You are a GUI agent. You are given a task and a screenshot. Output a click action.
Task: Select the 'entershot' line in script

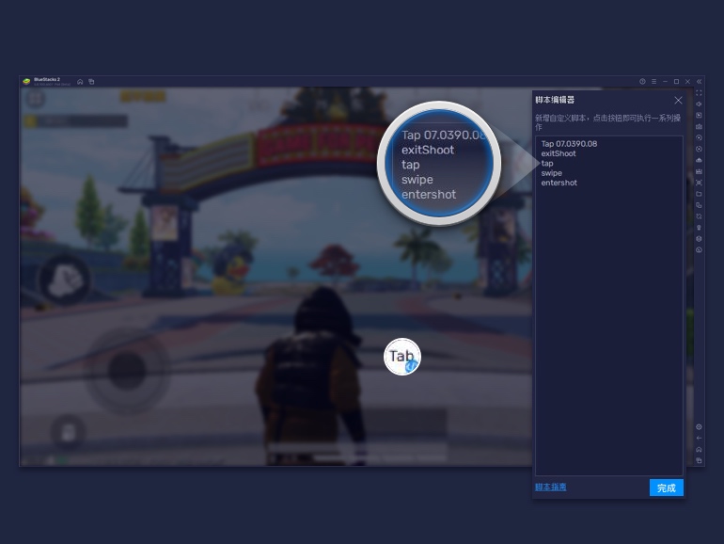click(559, 183)
